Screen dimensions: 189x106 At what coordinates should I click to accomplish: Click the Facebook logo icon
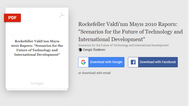[133, 62]
